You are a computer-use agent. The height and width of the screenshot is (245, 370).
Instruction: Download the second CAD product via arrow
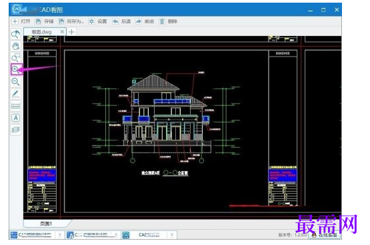116,235
